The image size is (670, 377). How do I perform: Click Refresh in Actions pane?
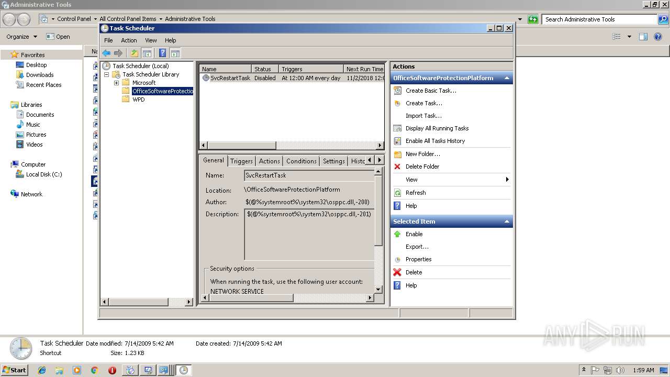pos(416,193)
